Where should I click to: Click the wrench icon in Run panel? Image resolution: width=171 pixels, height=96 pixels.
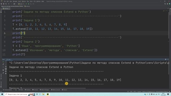coord(3,64)
